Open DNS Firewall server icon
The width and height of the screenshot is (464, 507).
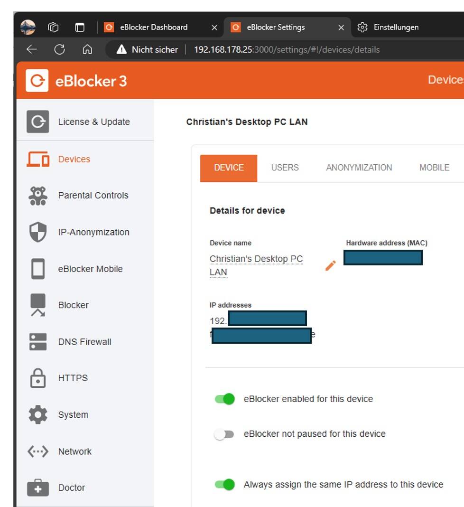coord(38,342)
